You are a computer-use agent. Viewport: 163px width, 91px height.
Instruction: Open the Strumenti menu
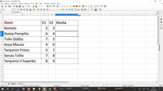pyautogui.click(x=47, y=4)
